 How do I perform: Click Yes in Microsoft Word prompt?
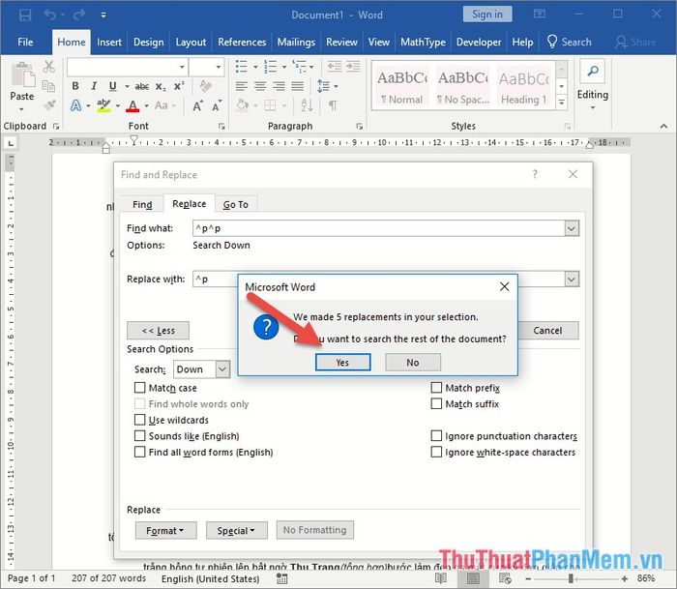[x=342, y=363]
